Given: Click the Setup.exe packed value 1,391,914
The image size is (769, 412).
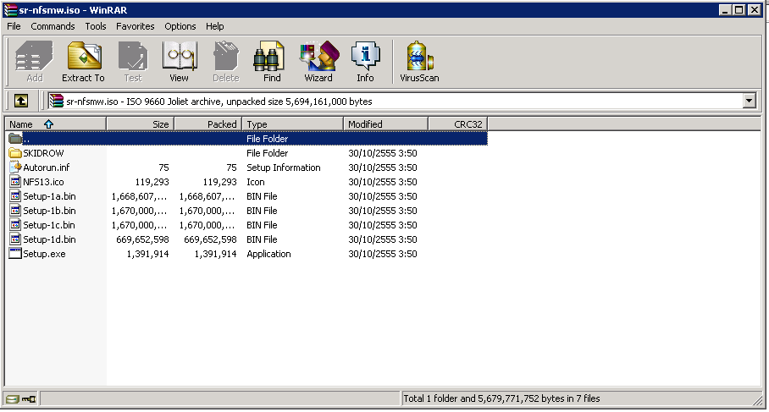Looking at the screenshot, I should pos(215,254).
